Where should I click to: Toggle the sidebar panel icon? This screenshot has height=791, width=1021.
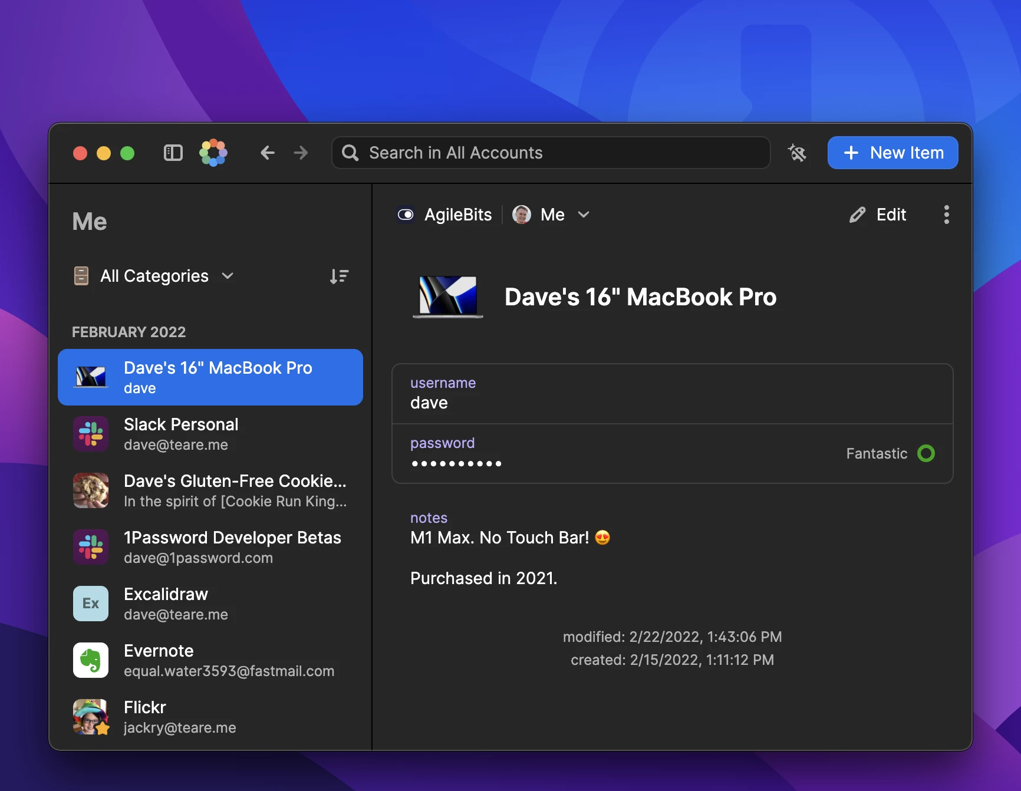pyautogui.click(x=173, y=153)
